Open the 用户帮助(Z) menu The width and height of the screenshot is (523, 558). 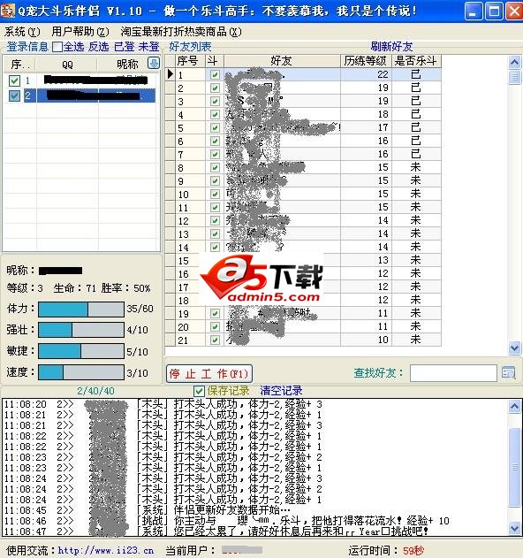(80, 32)
